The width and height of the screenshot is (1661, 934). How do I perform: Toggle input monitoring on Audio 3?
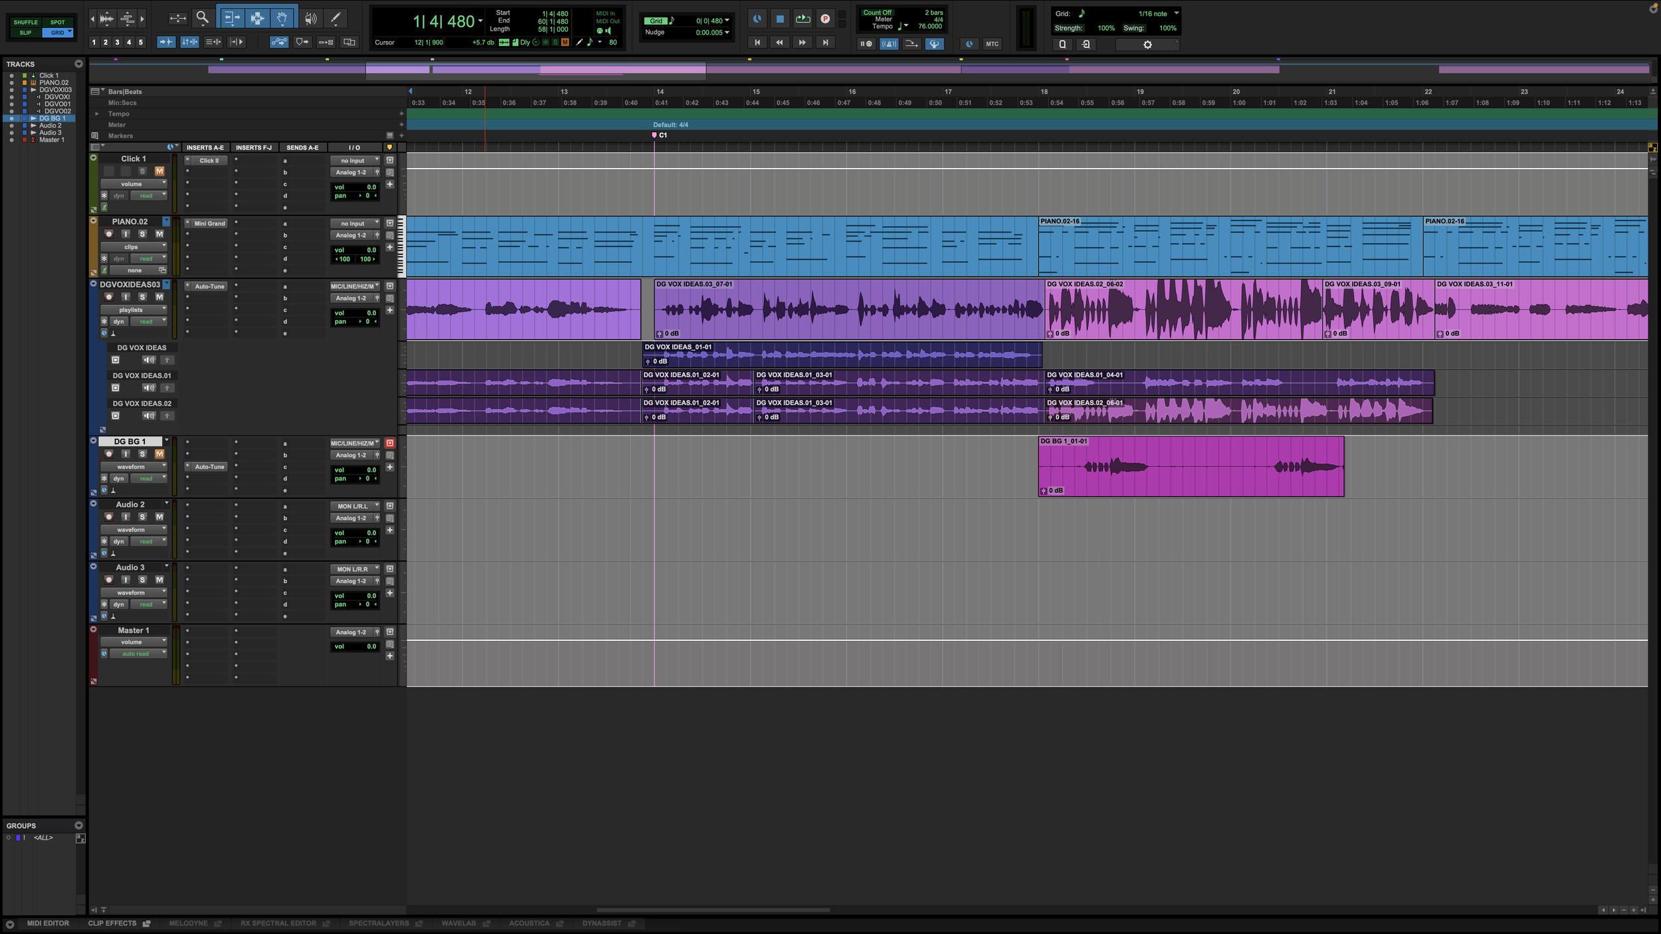126,580
